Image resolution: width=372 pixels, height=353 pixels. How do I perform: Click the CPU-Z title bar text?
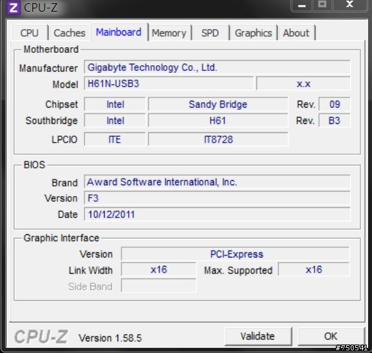pyautogui.click(x=41, y=7)
